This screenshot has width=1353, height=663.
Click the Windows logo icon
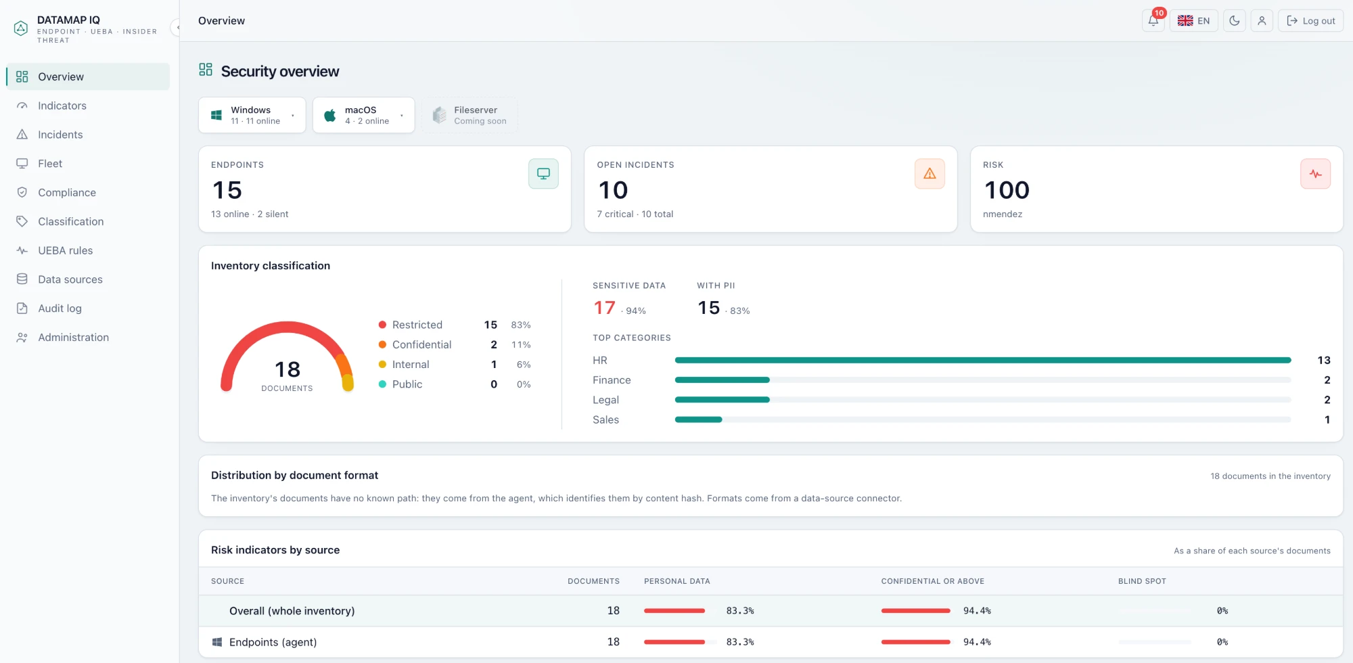pyautogui.click(x=216, y=116)
